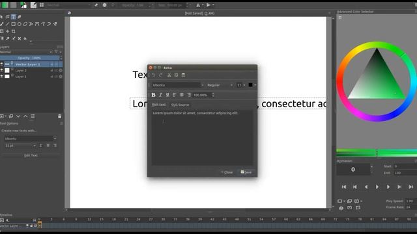Viewport: 417px width, 234px height.
Task: Select the straight Line tool
Action: (7, 24)
